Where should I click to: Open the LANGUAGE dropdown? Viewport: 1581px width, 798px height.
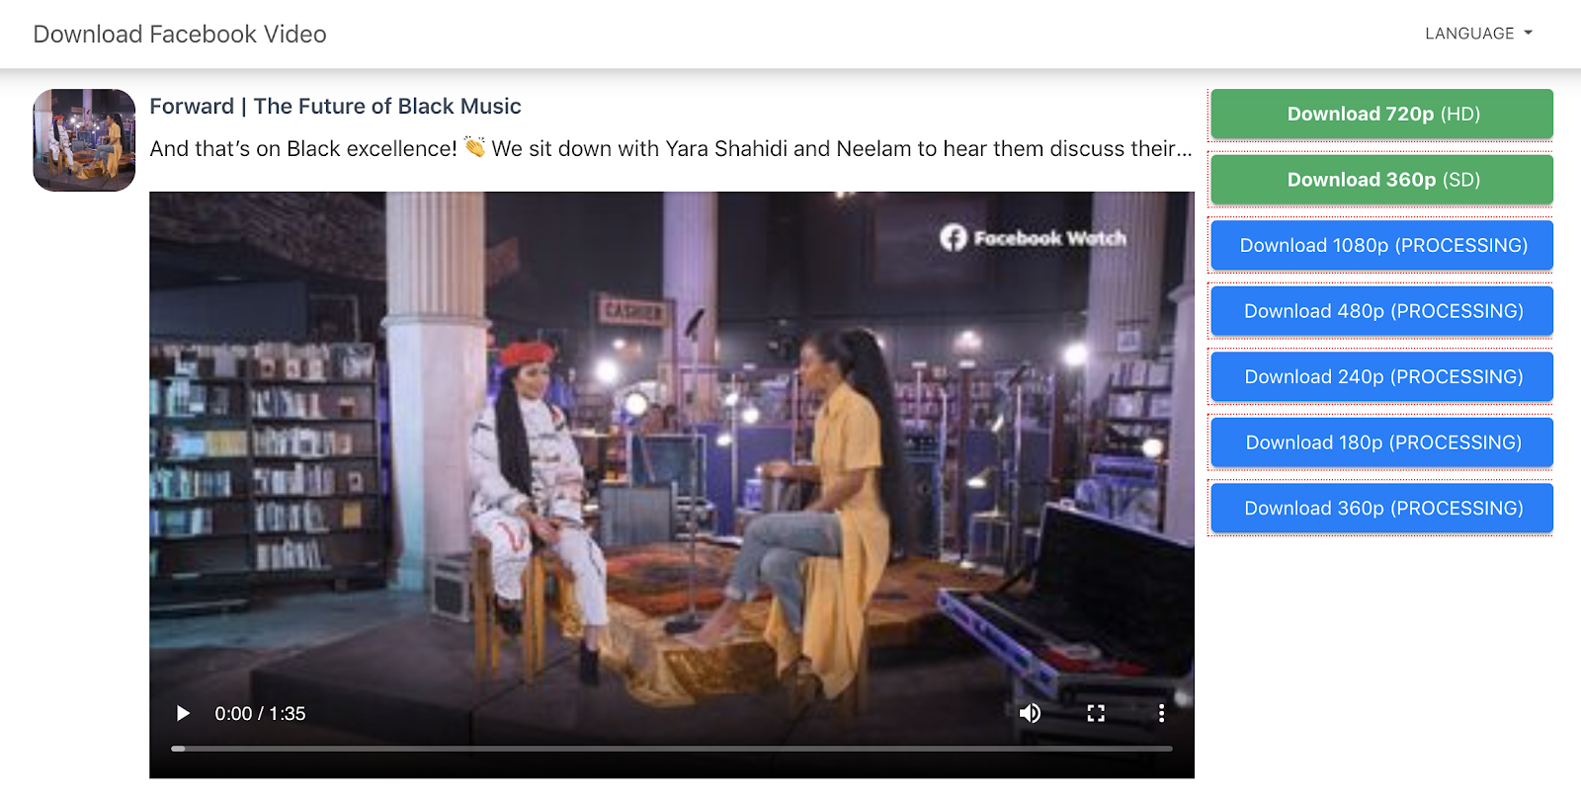[x=1478, y=34]
